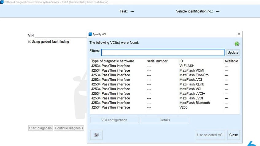Click the Use selected VCI button

[x=210, y=135]
